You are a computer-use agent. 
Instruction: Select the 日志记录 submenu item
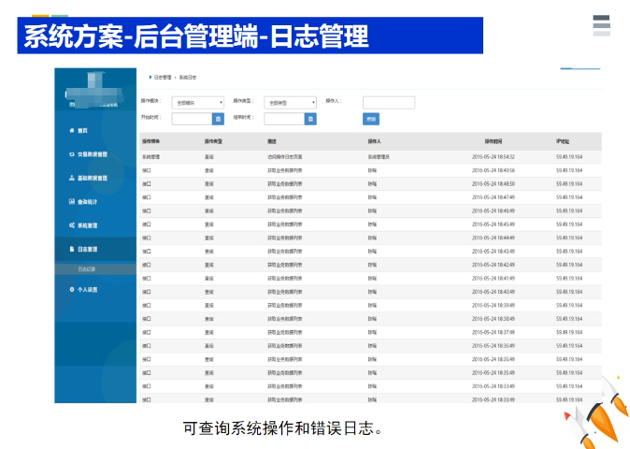click(x=87, y=269)
